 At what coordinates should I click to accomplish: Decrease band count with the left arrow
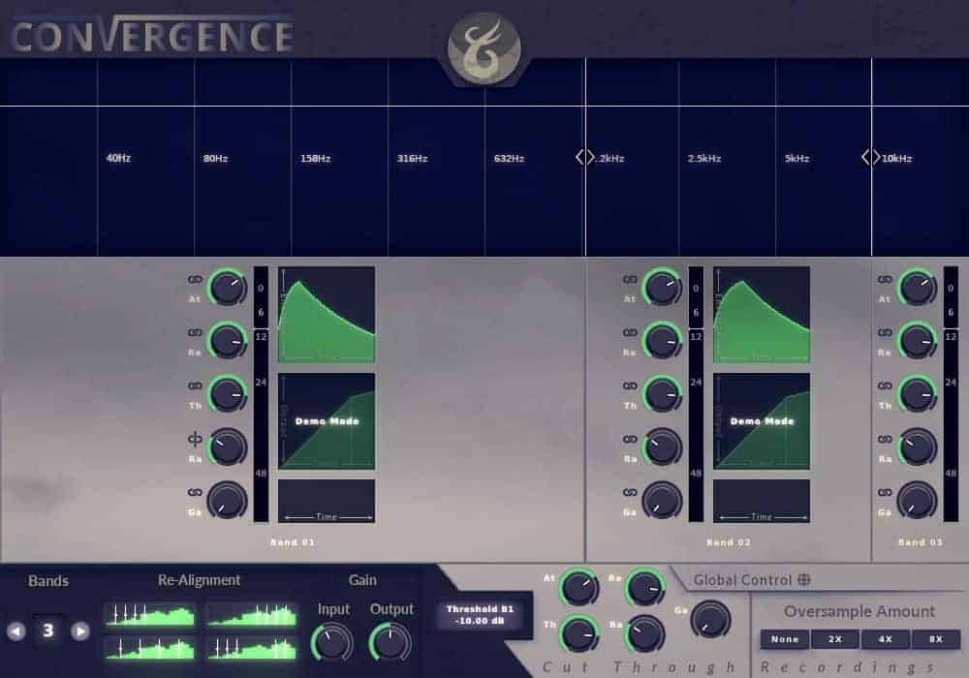[16, 632]
